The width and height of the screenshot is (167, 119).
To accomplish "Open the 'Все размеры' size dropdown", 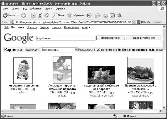I will click(76, 50).
